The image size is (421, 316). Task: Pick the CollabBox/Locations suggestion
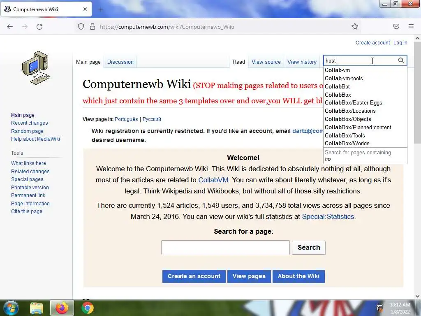click(x=365, y=111)
